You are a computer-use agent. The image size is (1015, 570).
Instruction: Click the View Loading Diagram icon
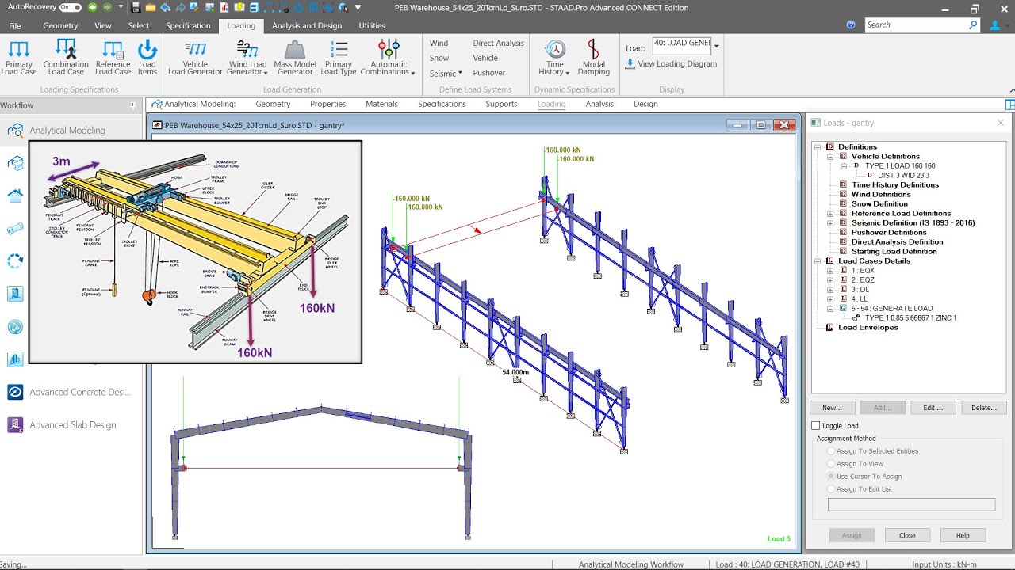pyautogui.click(x=630, y=64)
